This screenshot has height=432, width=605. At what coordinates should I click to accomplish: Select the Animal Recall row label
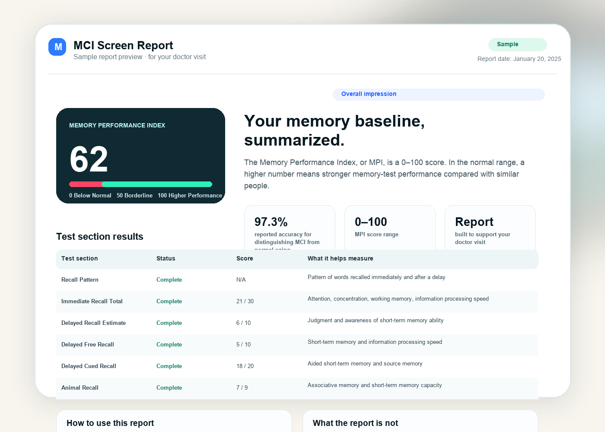coord(80,388)
